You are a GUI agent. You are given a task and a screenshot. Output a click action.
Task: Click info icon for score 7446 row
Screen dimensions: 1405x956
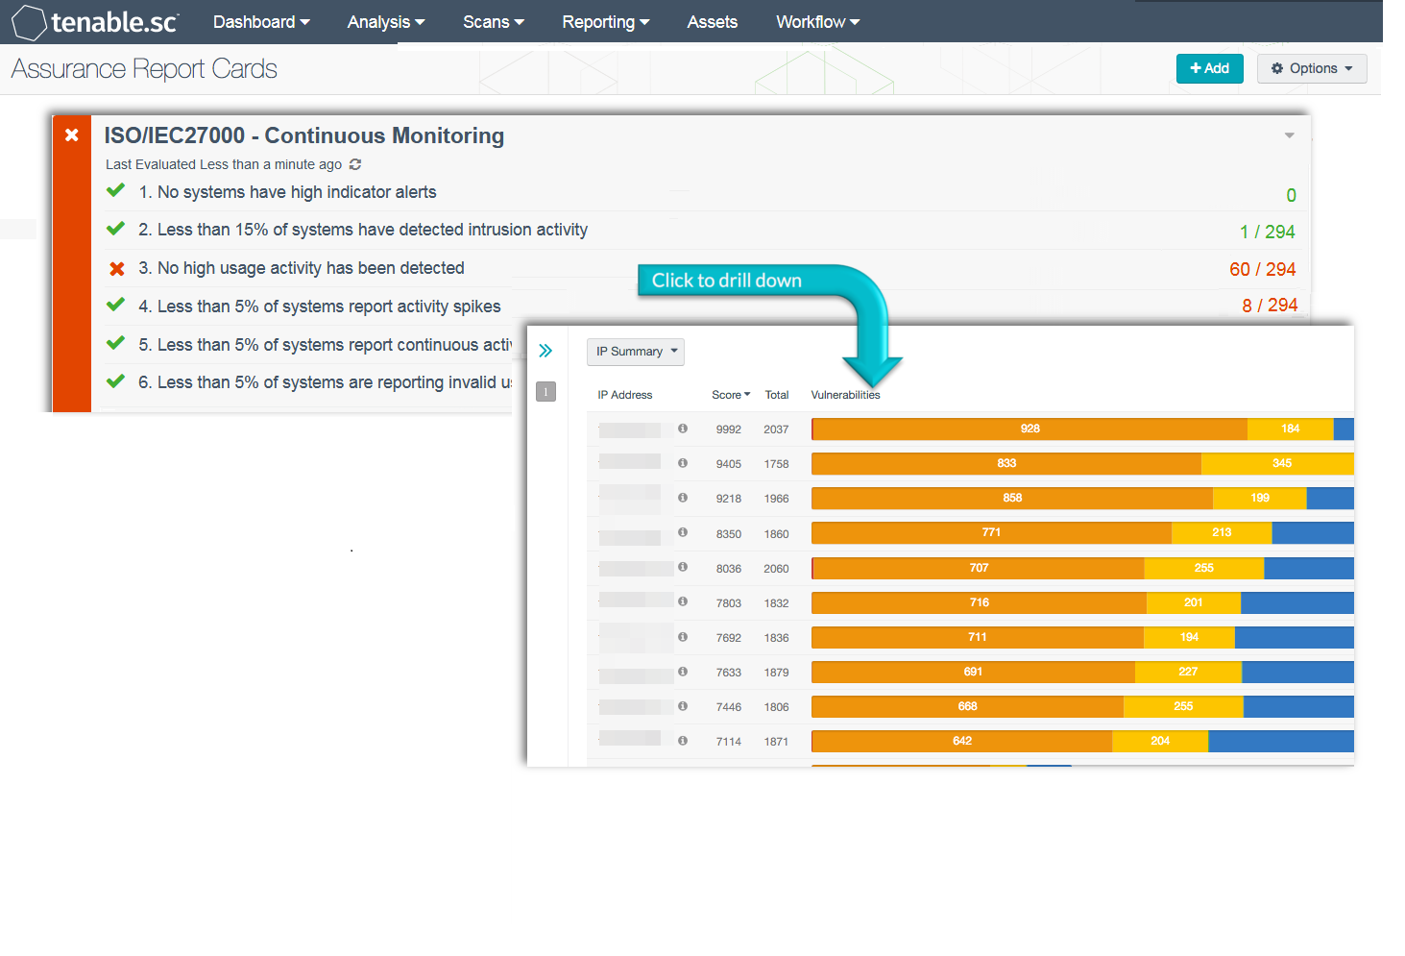click(683, 706)
